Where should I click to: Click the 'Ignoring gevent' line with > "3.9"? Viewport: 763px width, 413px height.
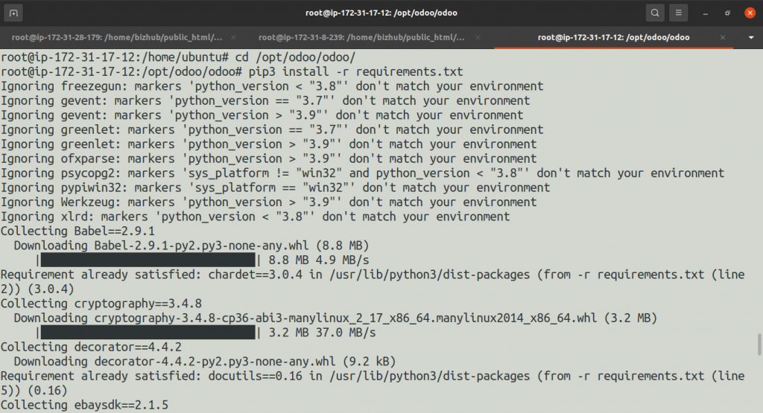click(x=262, y=115)
